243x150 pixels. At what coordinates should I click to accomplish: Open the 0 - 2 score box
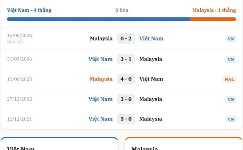[126, 39]
